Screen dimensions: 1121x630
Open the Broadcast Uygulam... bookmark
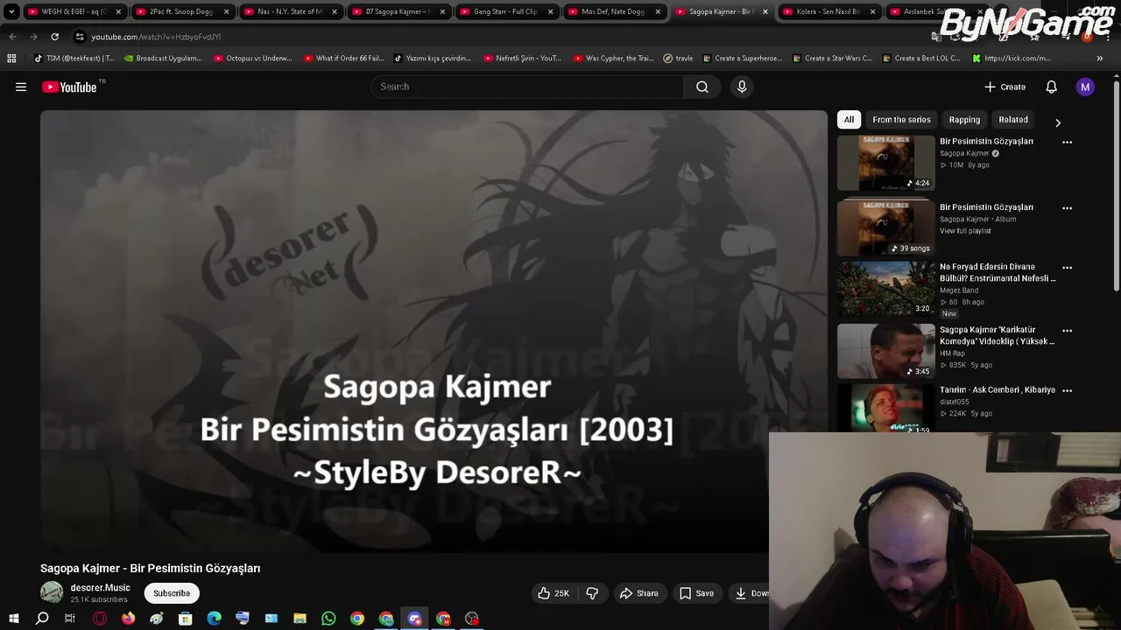(x=163, y=59)
